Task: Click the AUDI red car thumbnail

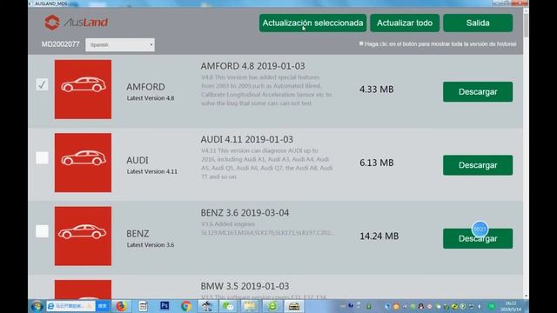Action: pos(83,163)
